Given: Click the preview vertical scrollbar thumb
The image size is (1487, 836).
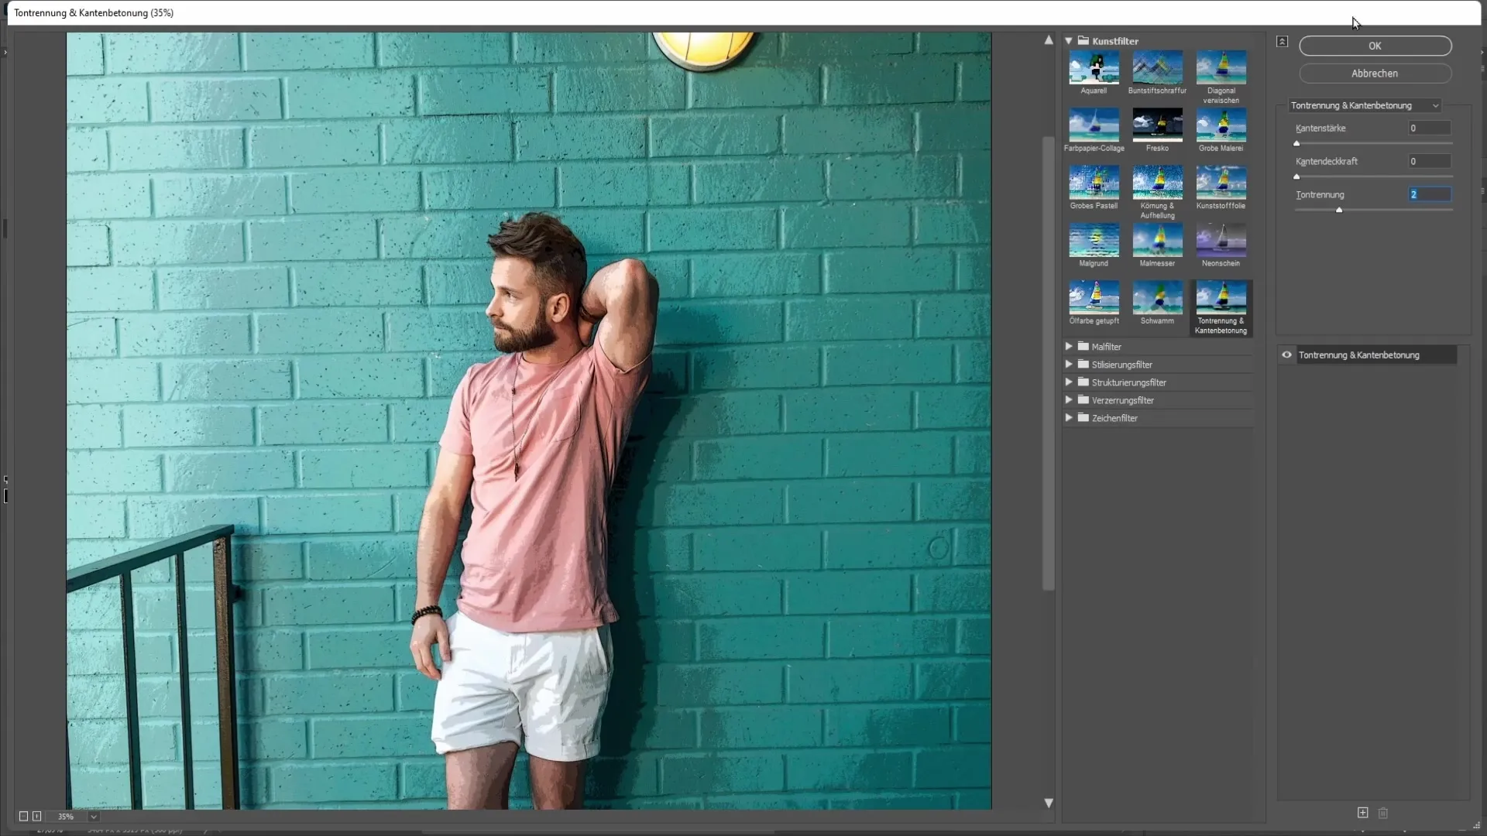Looking at the screenshot, I should point(1049,363).
